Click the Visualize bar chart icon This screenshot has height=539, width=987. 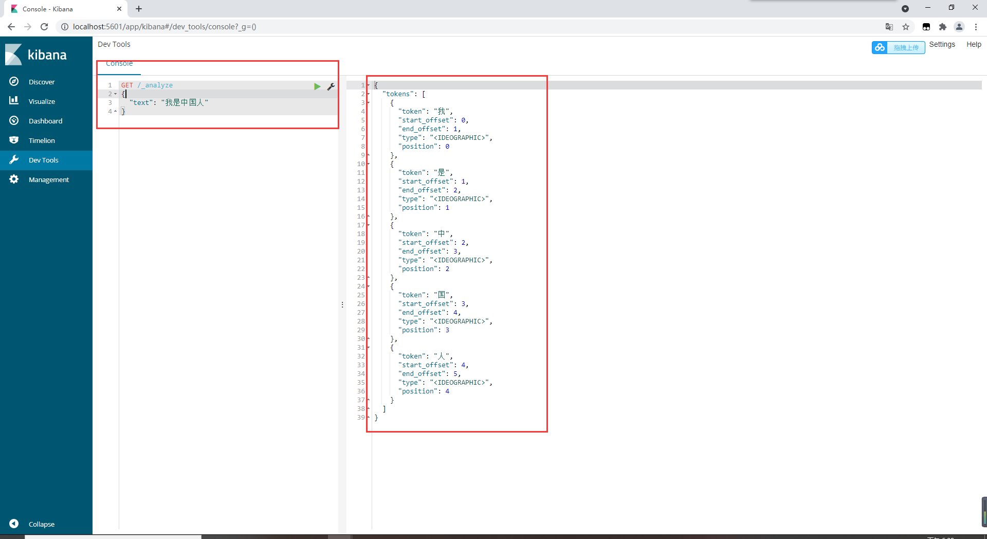point(14,100)
